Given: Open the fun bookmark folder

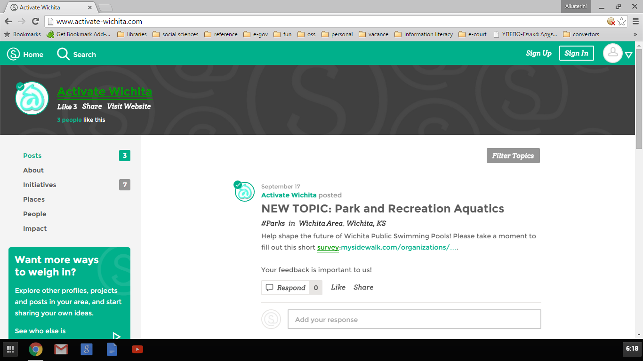Looking at the screenshot, I should tap(282, 34).
